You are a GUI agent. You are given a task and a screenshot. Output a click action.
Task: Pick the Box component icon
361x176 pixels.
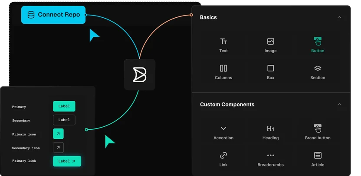click(270, 68)
